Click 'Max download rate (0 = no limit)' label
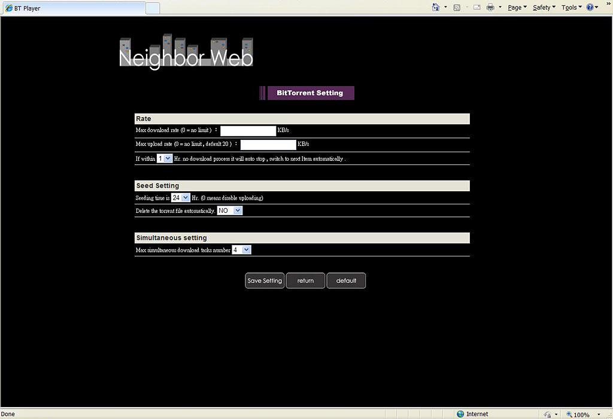 click(x=174, y=130)
